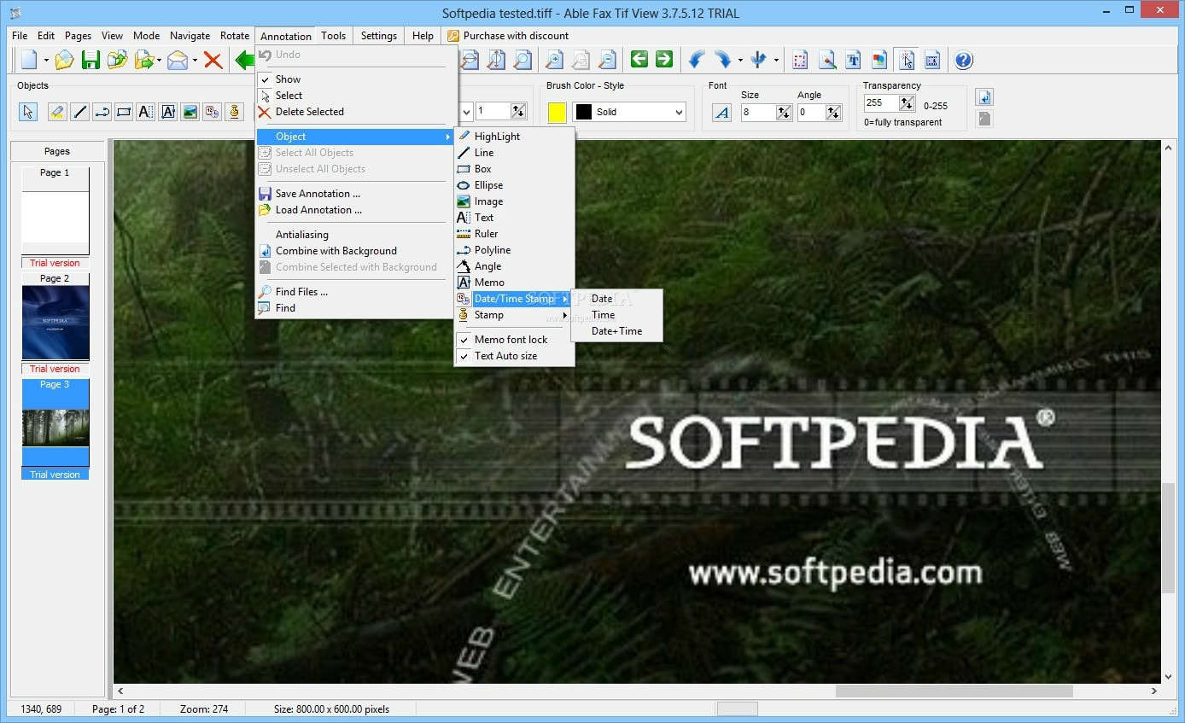1185x723 pixels.
Task: Click Purchase with discount link
Action: pos(515,36)
